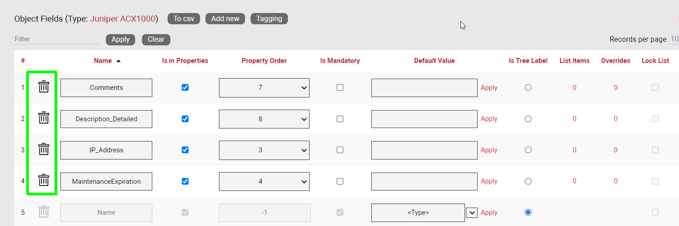This screenshot has width=679, height=226.
Task: Sort by Is Mandatory column header
Action: pos(340,61)
